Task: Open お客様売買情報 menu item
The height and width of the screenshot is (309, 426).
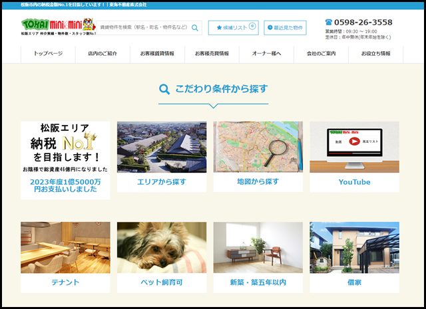Action: (x=212, y=54)
